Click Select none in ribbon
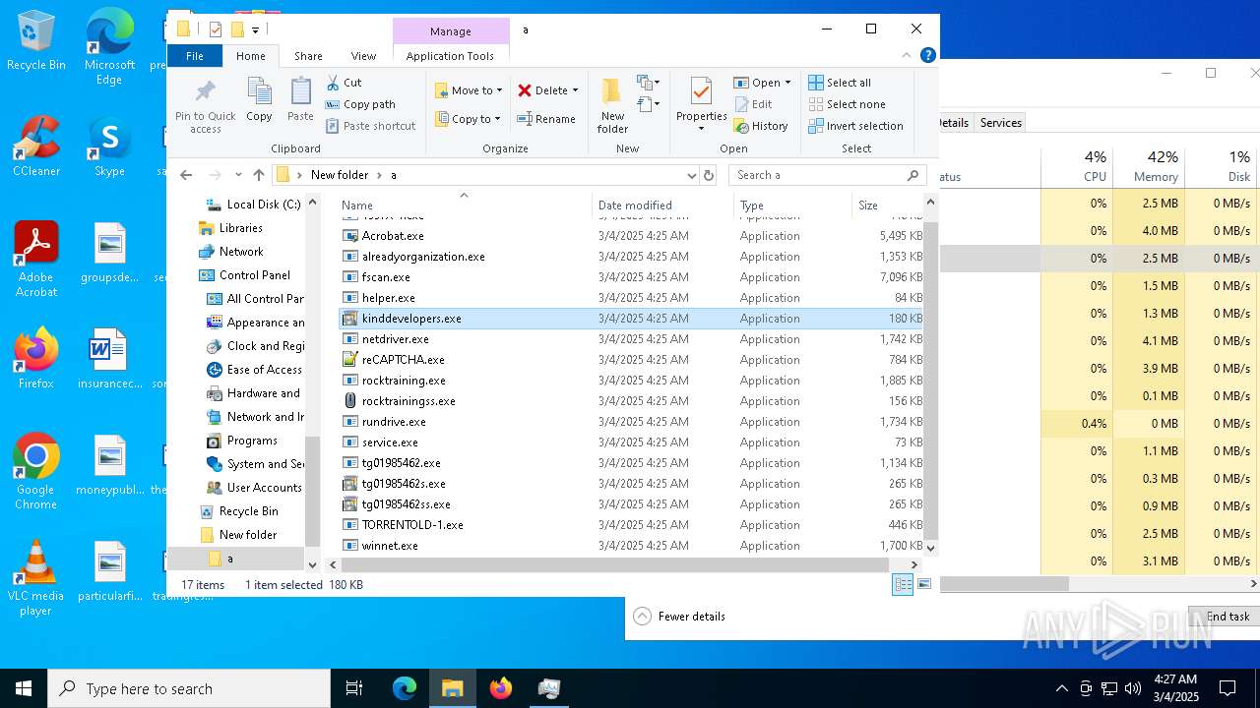The image size is (1260, 708). click(x=847, y=104)
